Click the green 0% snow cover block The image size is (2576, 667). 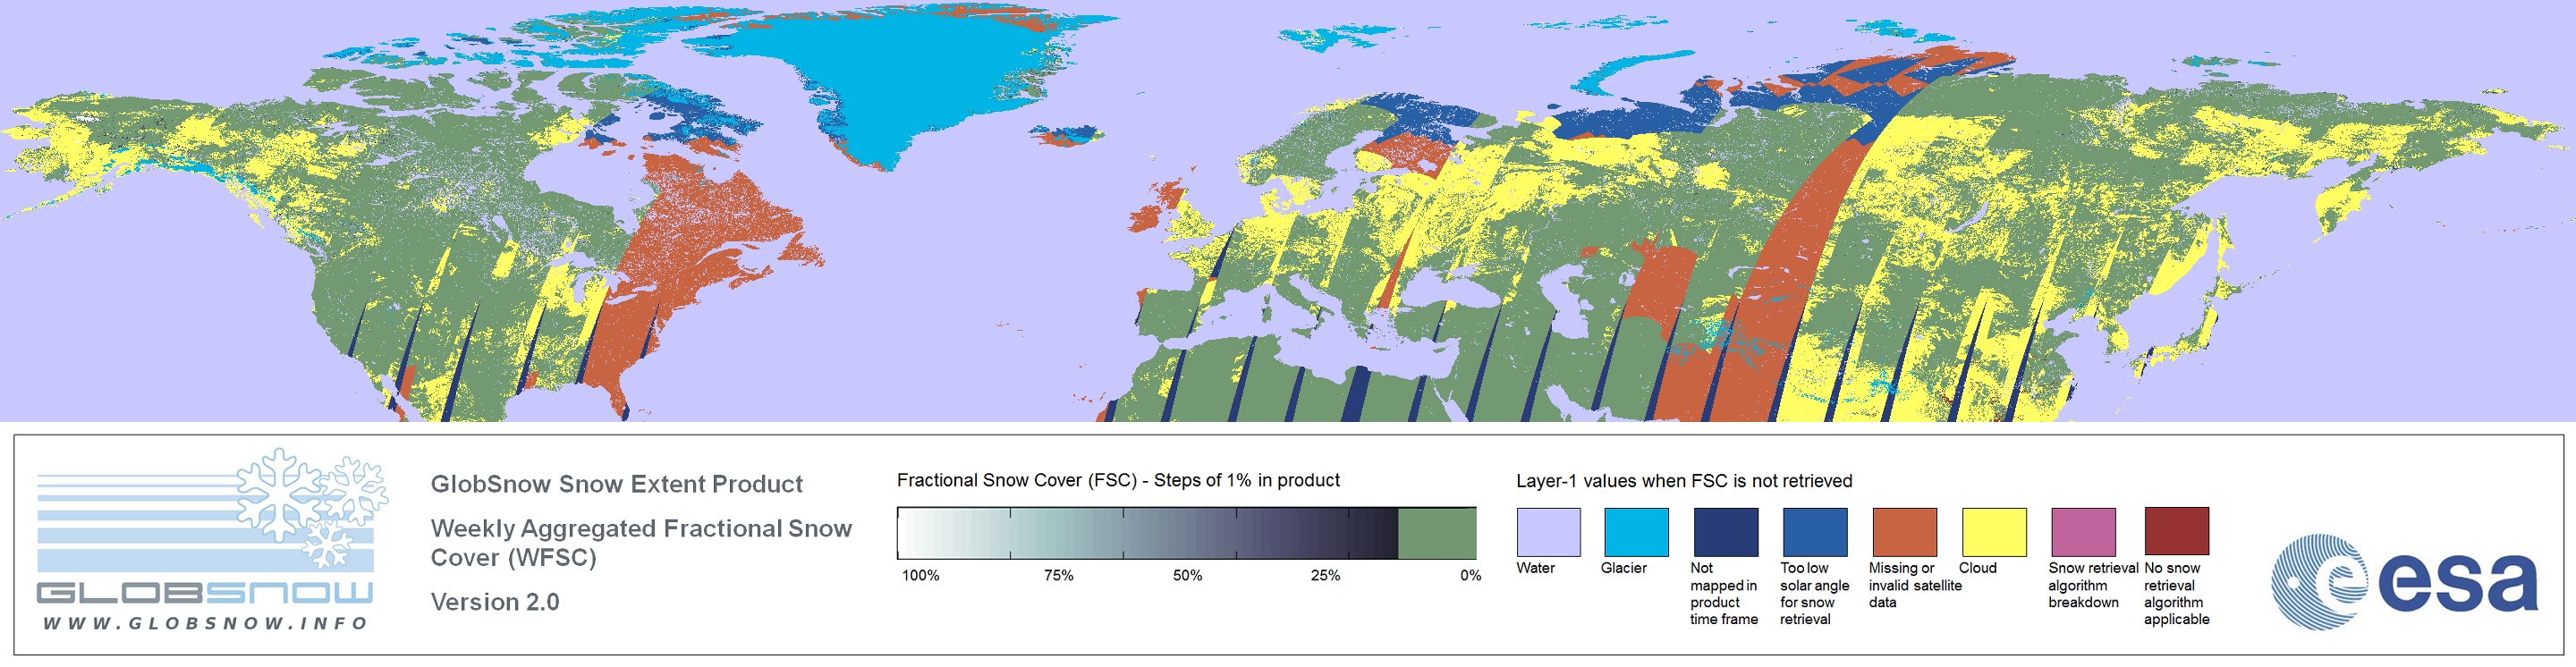tap(1437, 533)
